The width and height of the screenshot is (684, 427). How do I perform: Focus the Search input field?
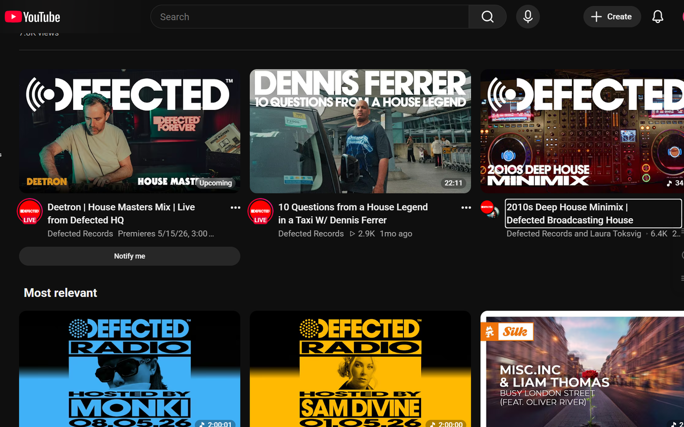coord(310,17)
